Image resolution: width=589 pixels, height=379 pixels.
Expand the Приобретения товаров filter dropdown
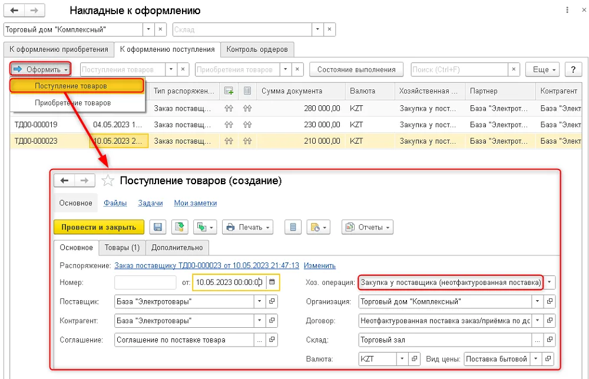(286, 69)
